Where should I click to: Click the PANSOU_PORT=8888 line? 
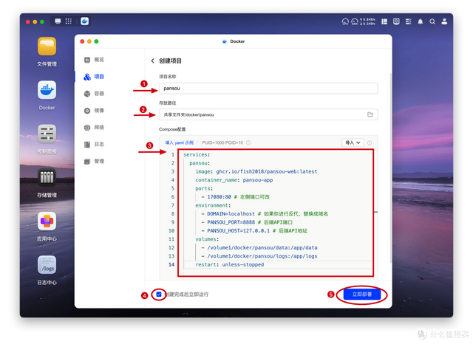click(247, 222)
